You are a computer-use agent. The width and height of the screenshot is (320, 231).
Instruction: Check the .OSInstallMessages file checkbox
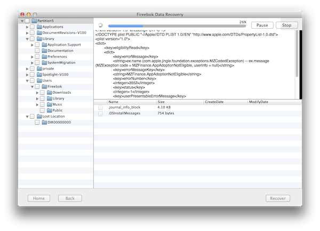(x=100, y=113)
